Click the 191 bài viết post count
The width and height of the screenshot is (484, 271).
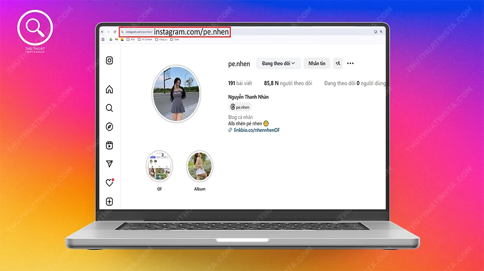(x=240, y=83)
